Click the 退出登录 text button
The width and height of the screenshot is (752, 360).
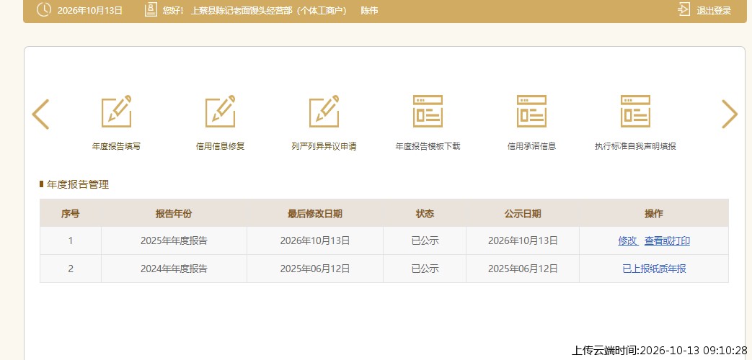coord(714,11)
